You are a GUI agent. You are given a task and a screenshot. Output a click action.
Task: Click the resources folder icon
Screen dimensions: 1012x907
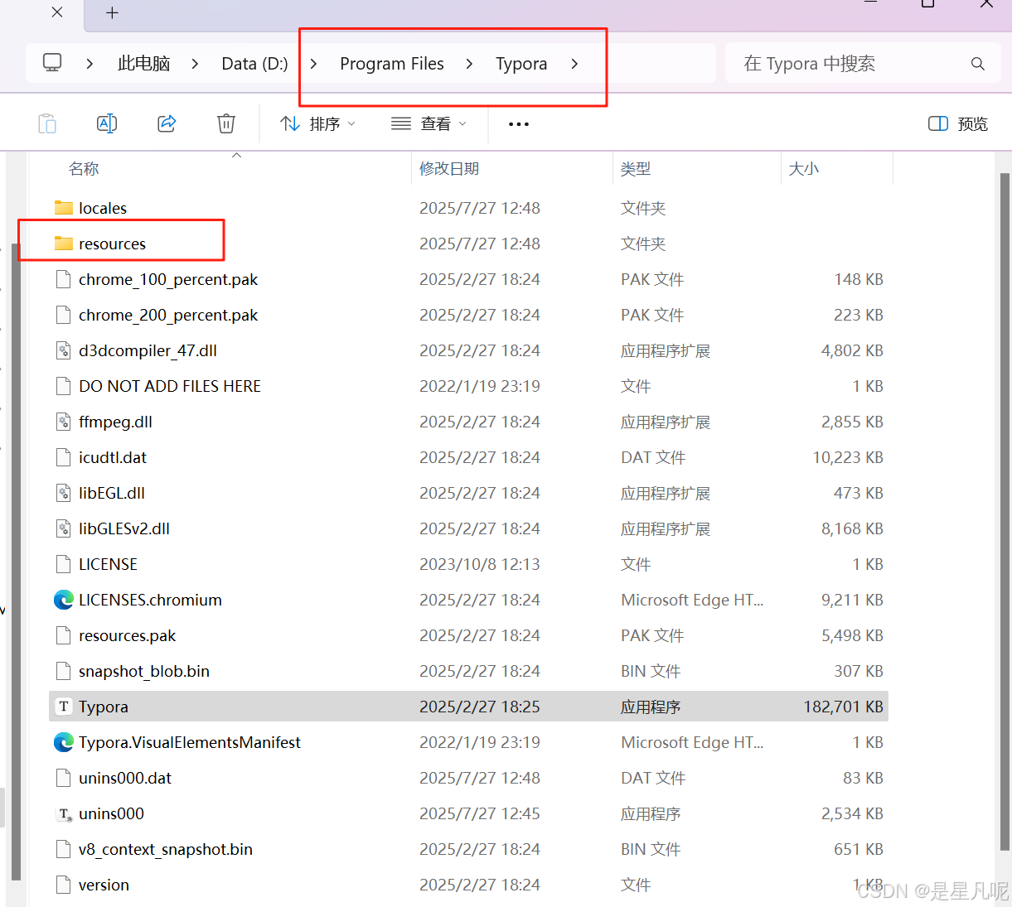point(64,244)
